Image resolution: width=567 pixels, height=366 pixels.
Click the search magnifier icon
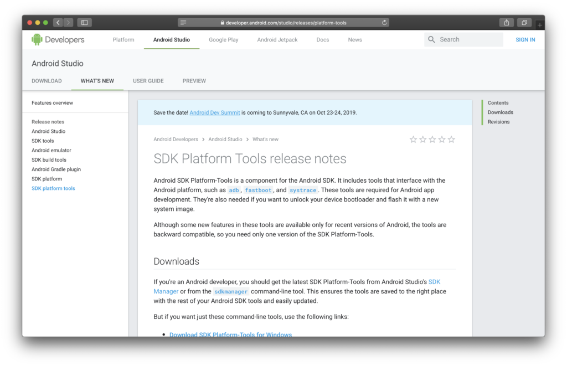431,40
